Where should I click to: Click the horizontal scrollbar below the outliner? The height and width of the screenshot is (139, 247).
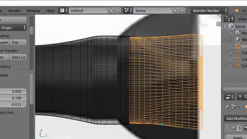pos(235,90)
